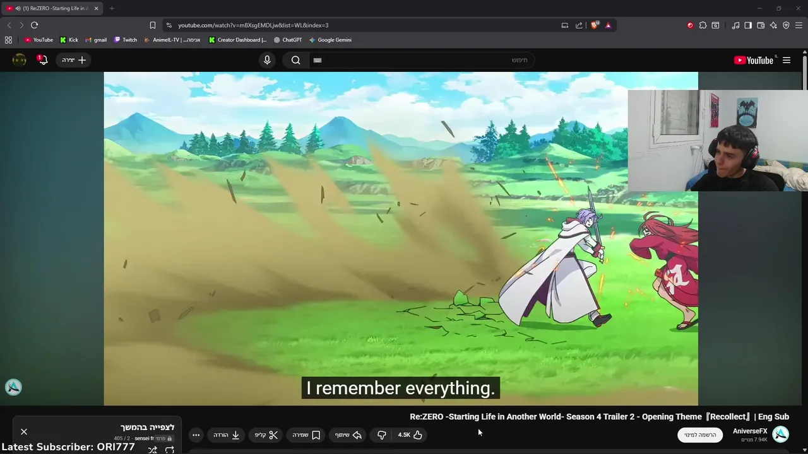The width and height of the screenshot is (808, 454).
Task: Open YouTube notifications bell
Action: click(x=42, y=60)
